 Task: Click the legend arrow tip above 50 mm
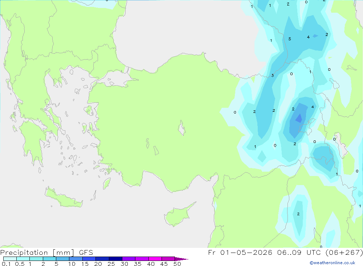(x=181, y=259)
